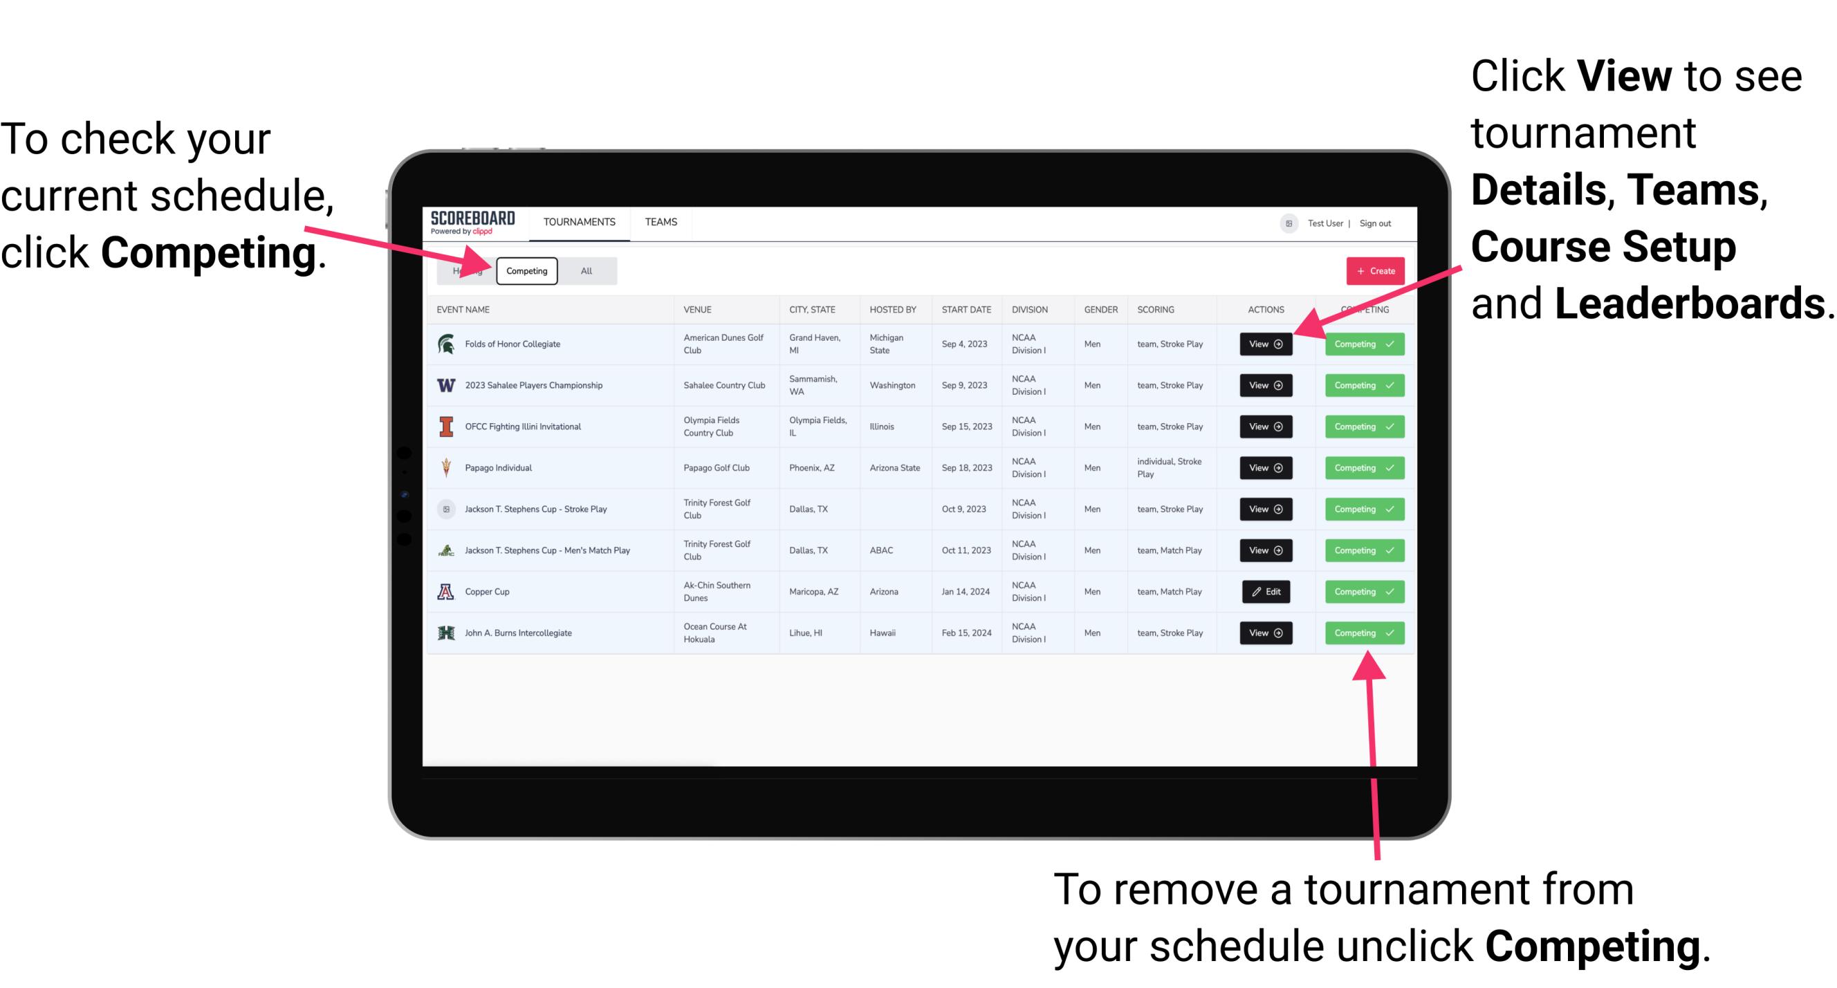Open the Tournaments menu item
Screen dimensions: 1837x988
click(x=579, y=223)
